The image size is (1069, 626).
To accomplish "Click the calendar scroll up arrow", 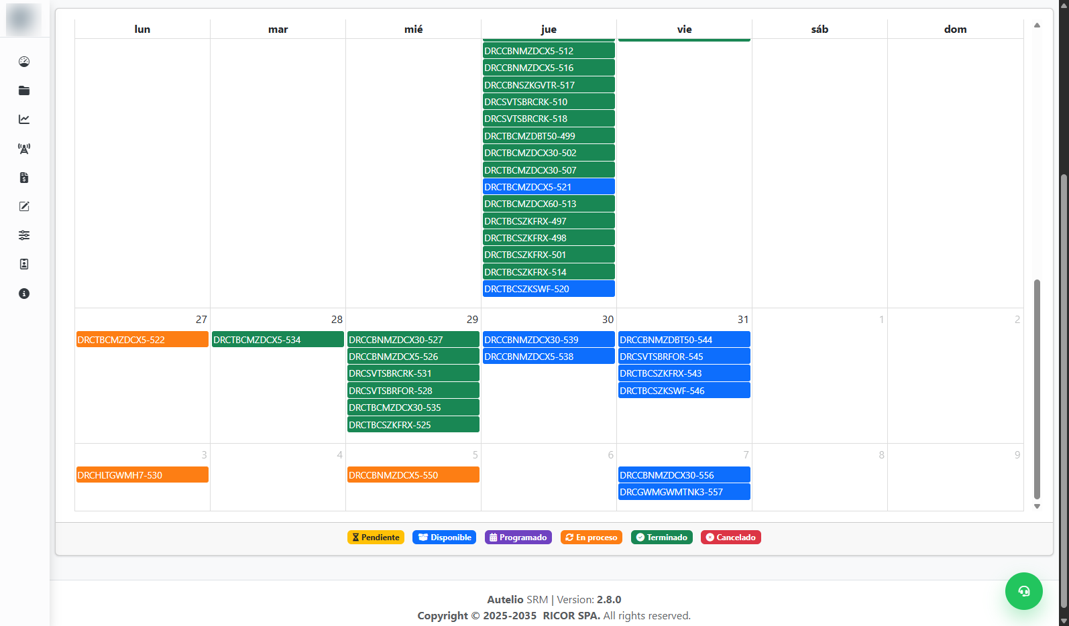I will 1037,25.
